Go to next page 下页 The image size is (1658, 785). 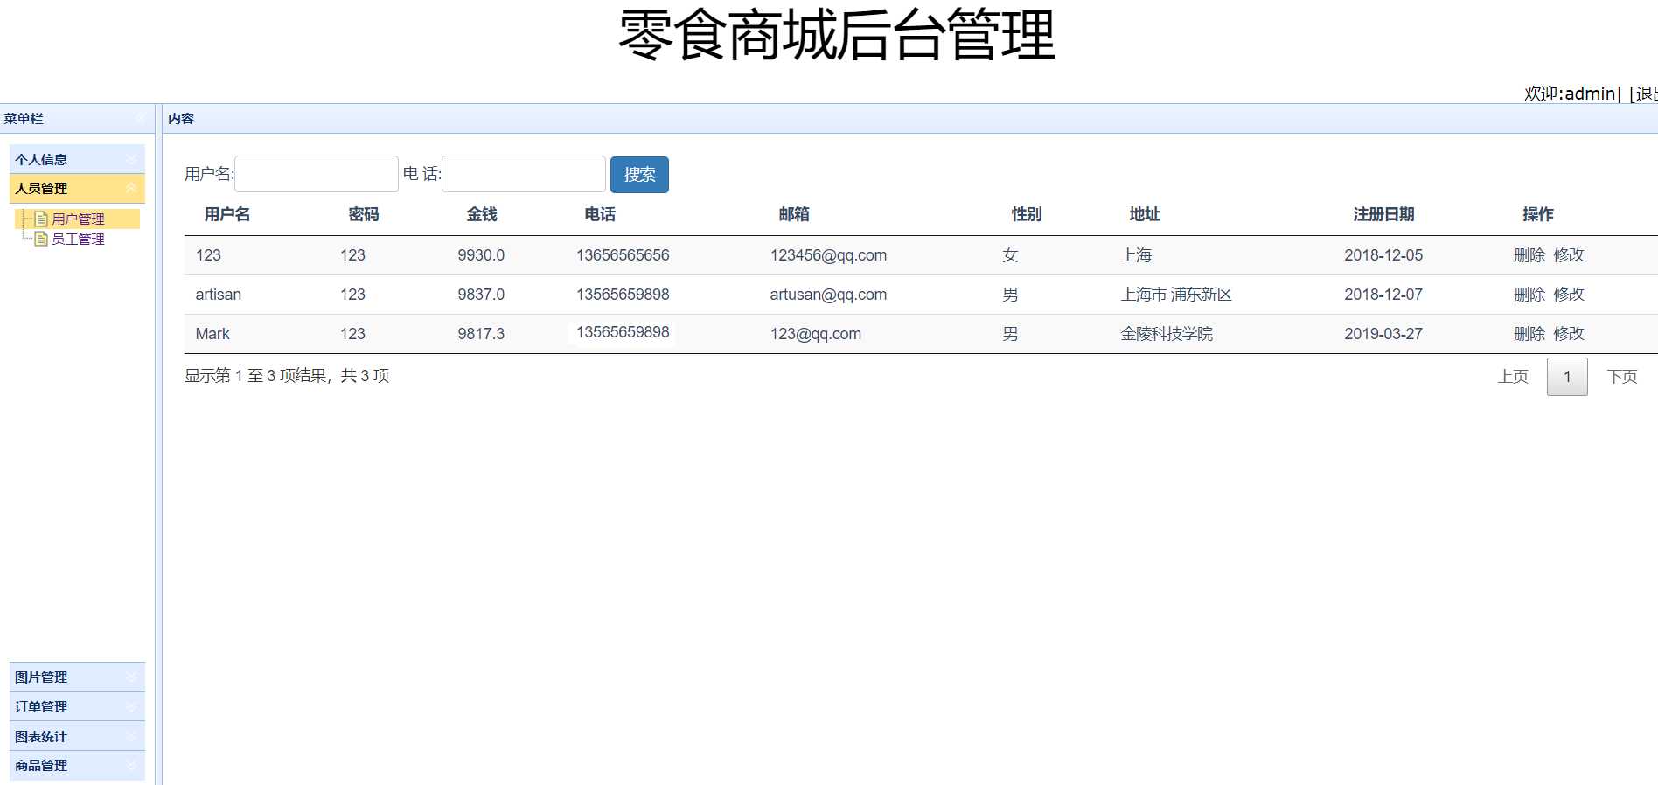tap(1622, 377)
